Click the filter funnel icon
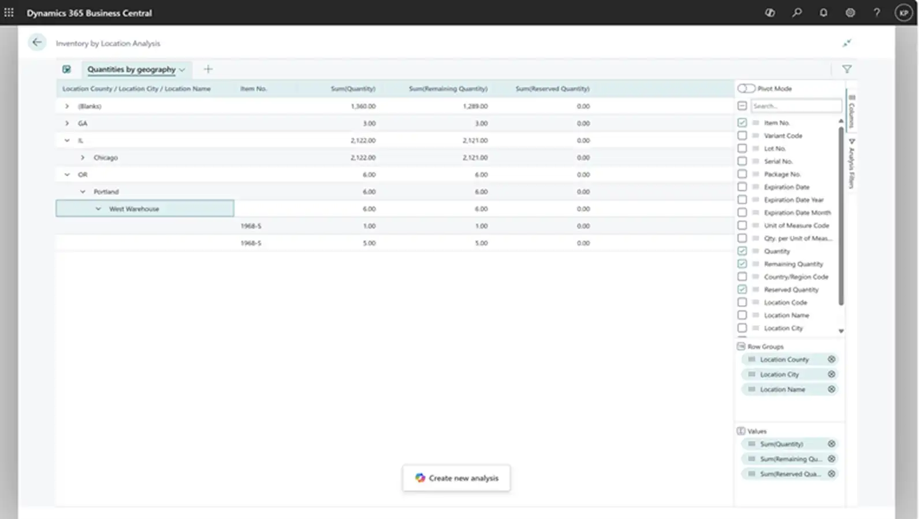The height and width of the screenshot is (519, 919). 846,69
